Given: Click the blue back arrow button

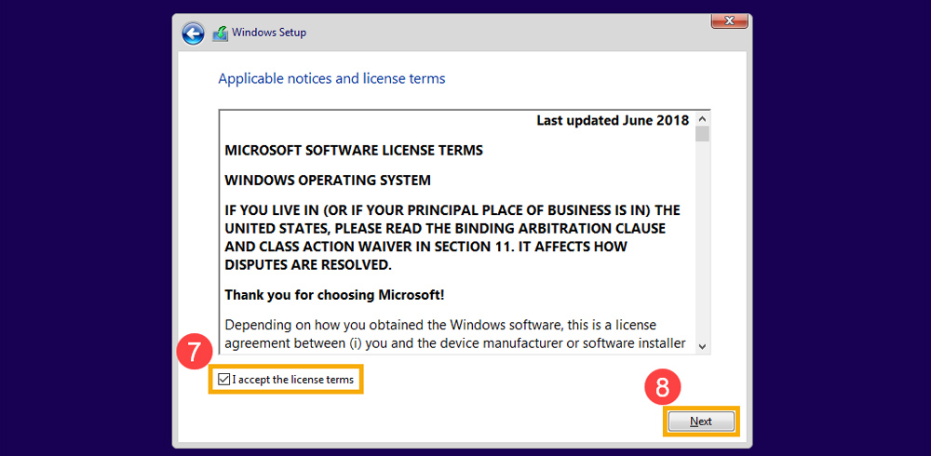Looking at the screenshot, I should pos(193,34).
